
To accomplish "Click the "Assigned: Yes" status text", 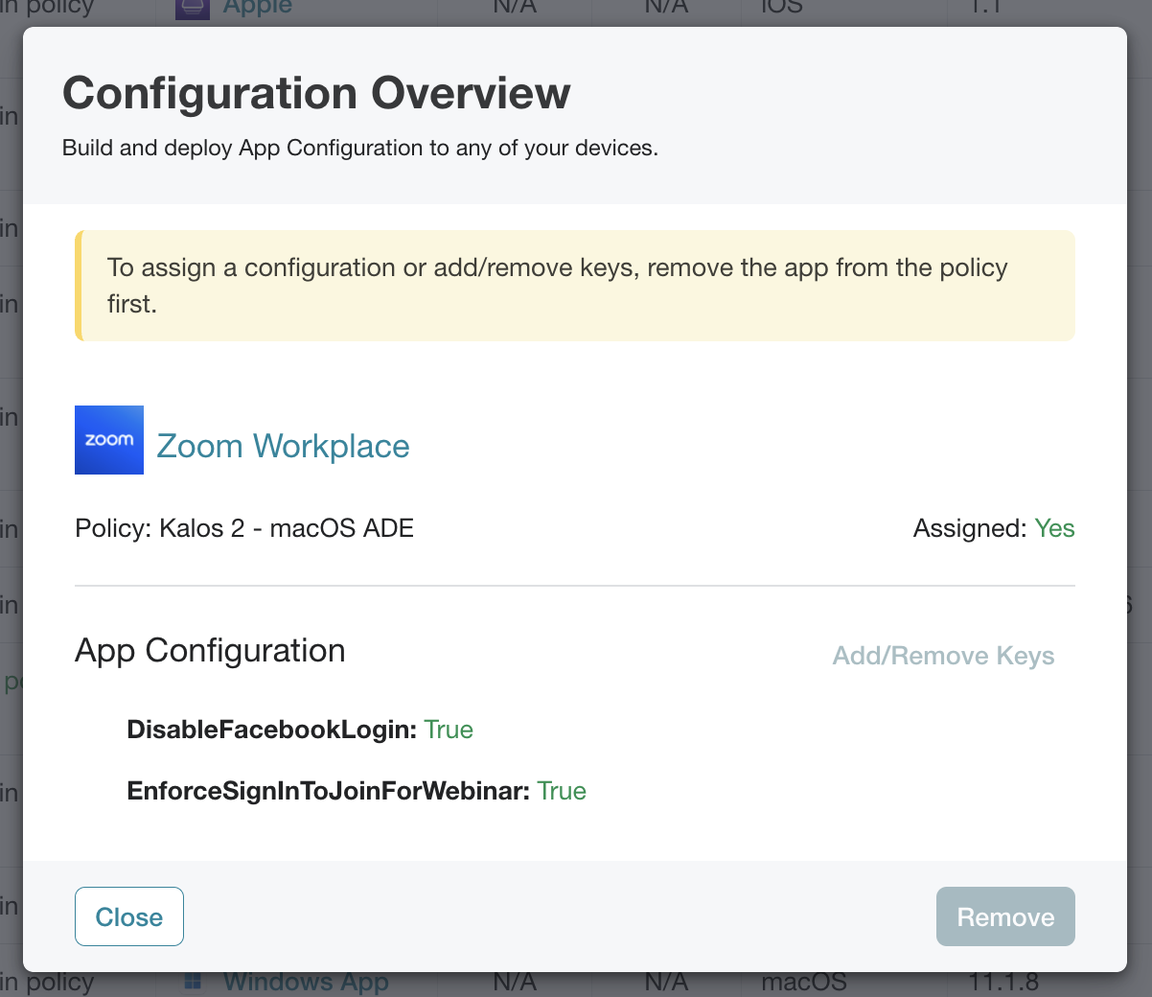I will coord(994,528).
